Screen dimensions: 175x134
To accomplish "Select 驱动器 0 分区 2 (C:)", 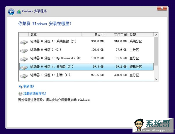I will [86, 50].
